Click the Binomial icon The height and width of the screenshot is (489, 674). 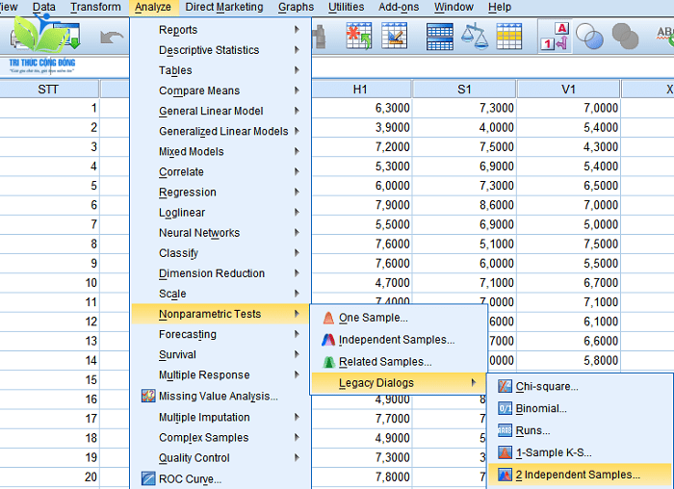(505, 408)
